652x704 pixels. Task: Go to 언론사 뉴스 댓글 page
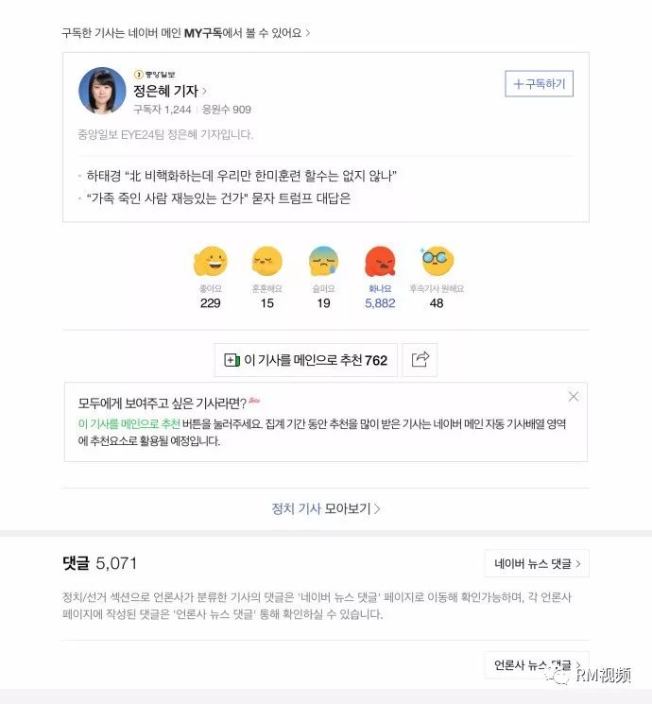coord(537,665)
